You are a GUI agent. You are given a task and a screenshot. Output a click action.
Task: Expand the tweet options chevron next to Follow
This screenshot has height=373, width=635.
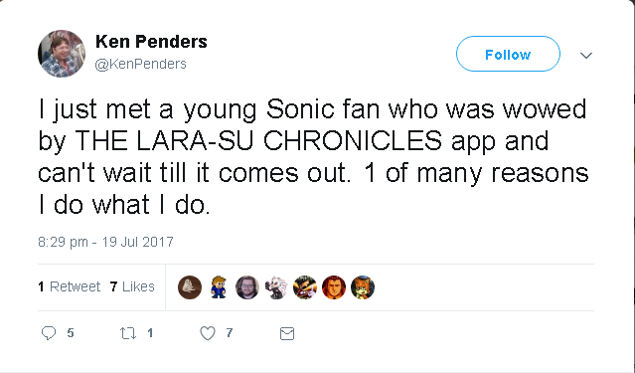coord(586,55)
